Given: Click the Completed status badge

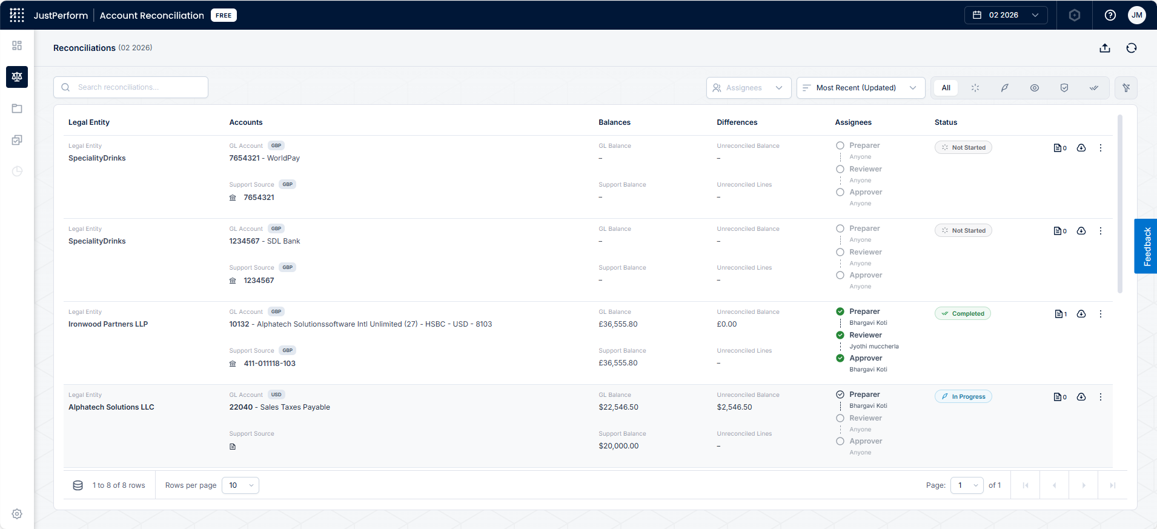Looking at the screenshot, I should [x=963, y=313].
